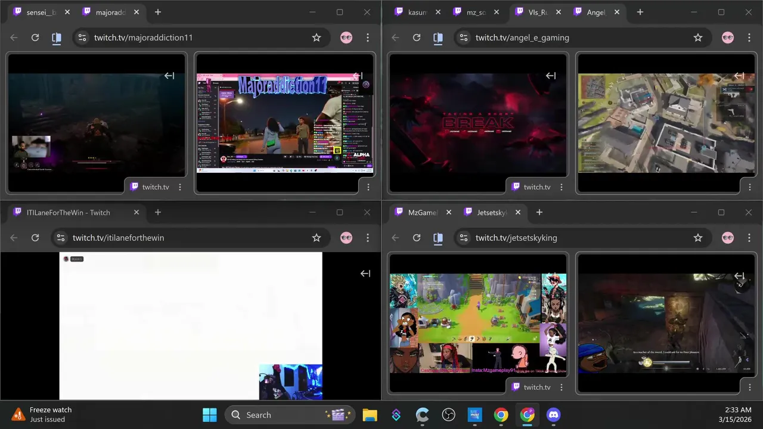Open Chrome menu in jetsetskyking window
The image size is (763, 429).
(749, 238)
